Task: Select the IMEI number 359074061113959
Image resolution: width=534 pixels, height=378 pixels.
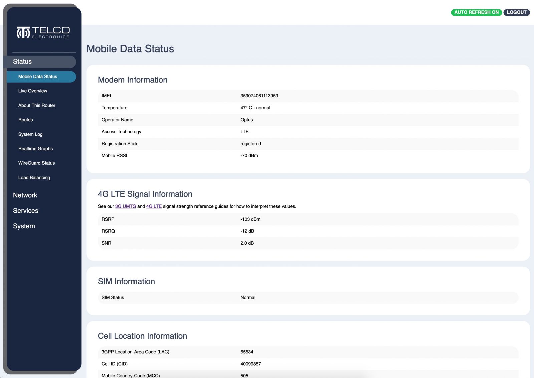Action: [259, 96]
